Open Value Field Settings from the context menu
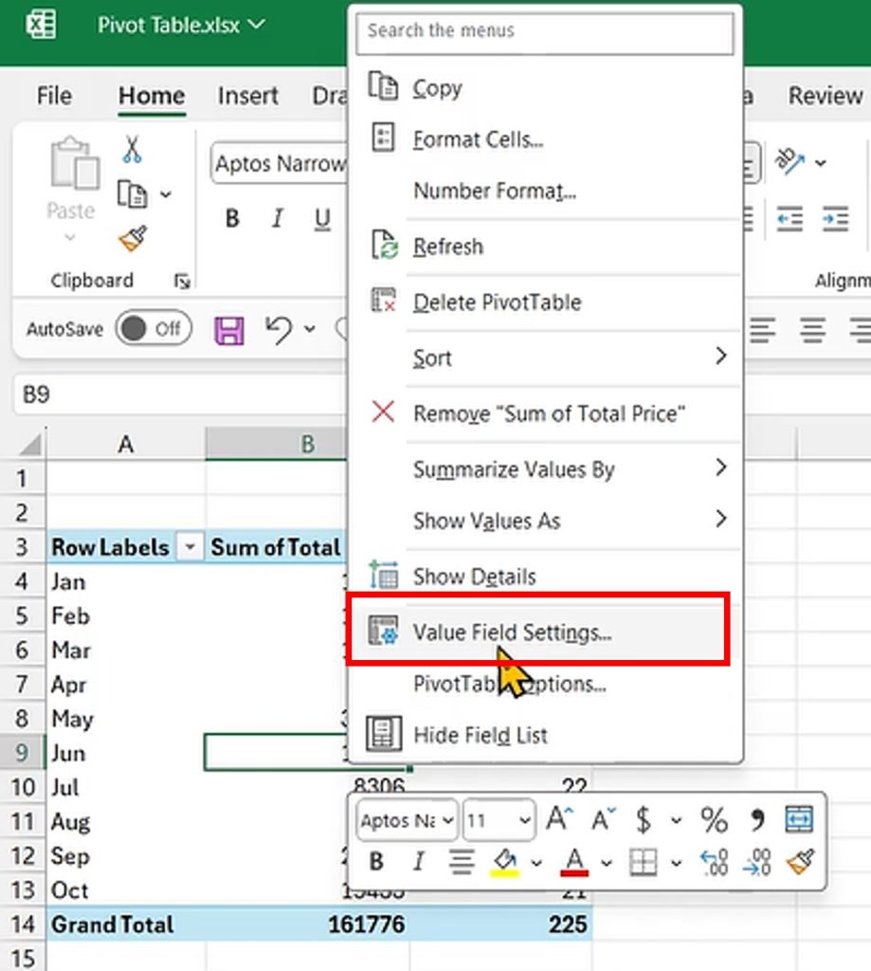 (x=512, y=632)
